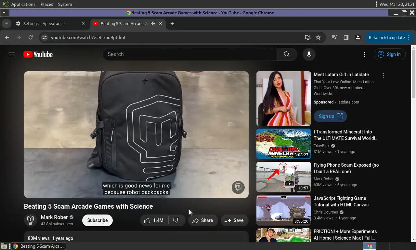Start voice search with the microphone
Viewport: 416px width, 250px height.
[x=309, y=54]
